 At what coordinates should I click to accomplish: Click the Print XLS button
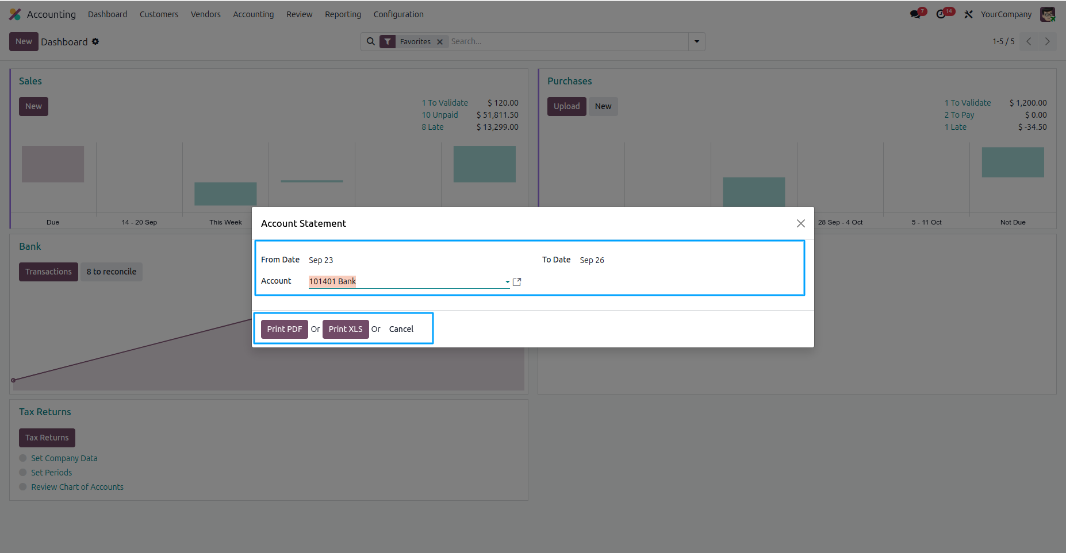click(346, 329)
